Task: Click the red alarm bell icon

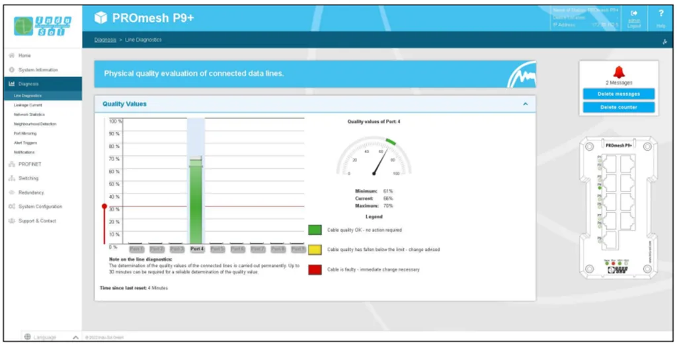Action: point(619,72)
